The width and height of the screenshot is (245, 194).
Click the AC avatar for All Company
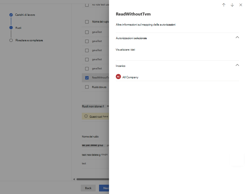(118, 77)
